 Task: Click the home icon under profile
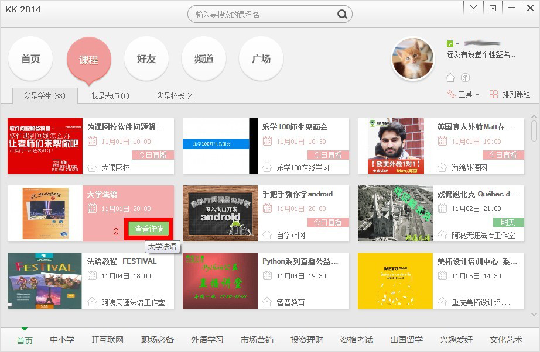(x=450, y=78)
